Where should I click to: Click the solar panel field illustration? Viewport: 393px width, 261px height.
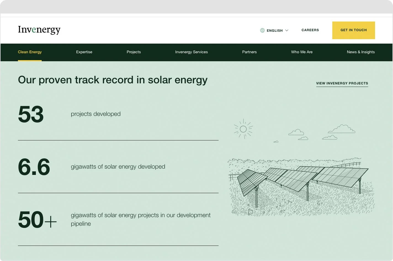tap(301, 187)
